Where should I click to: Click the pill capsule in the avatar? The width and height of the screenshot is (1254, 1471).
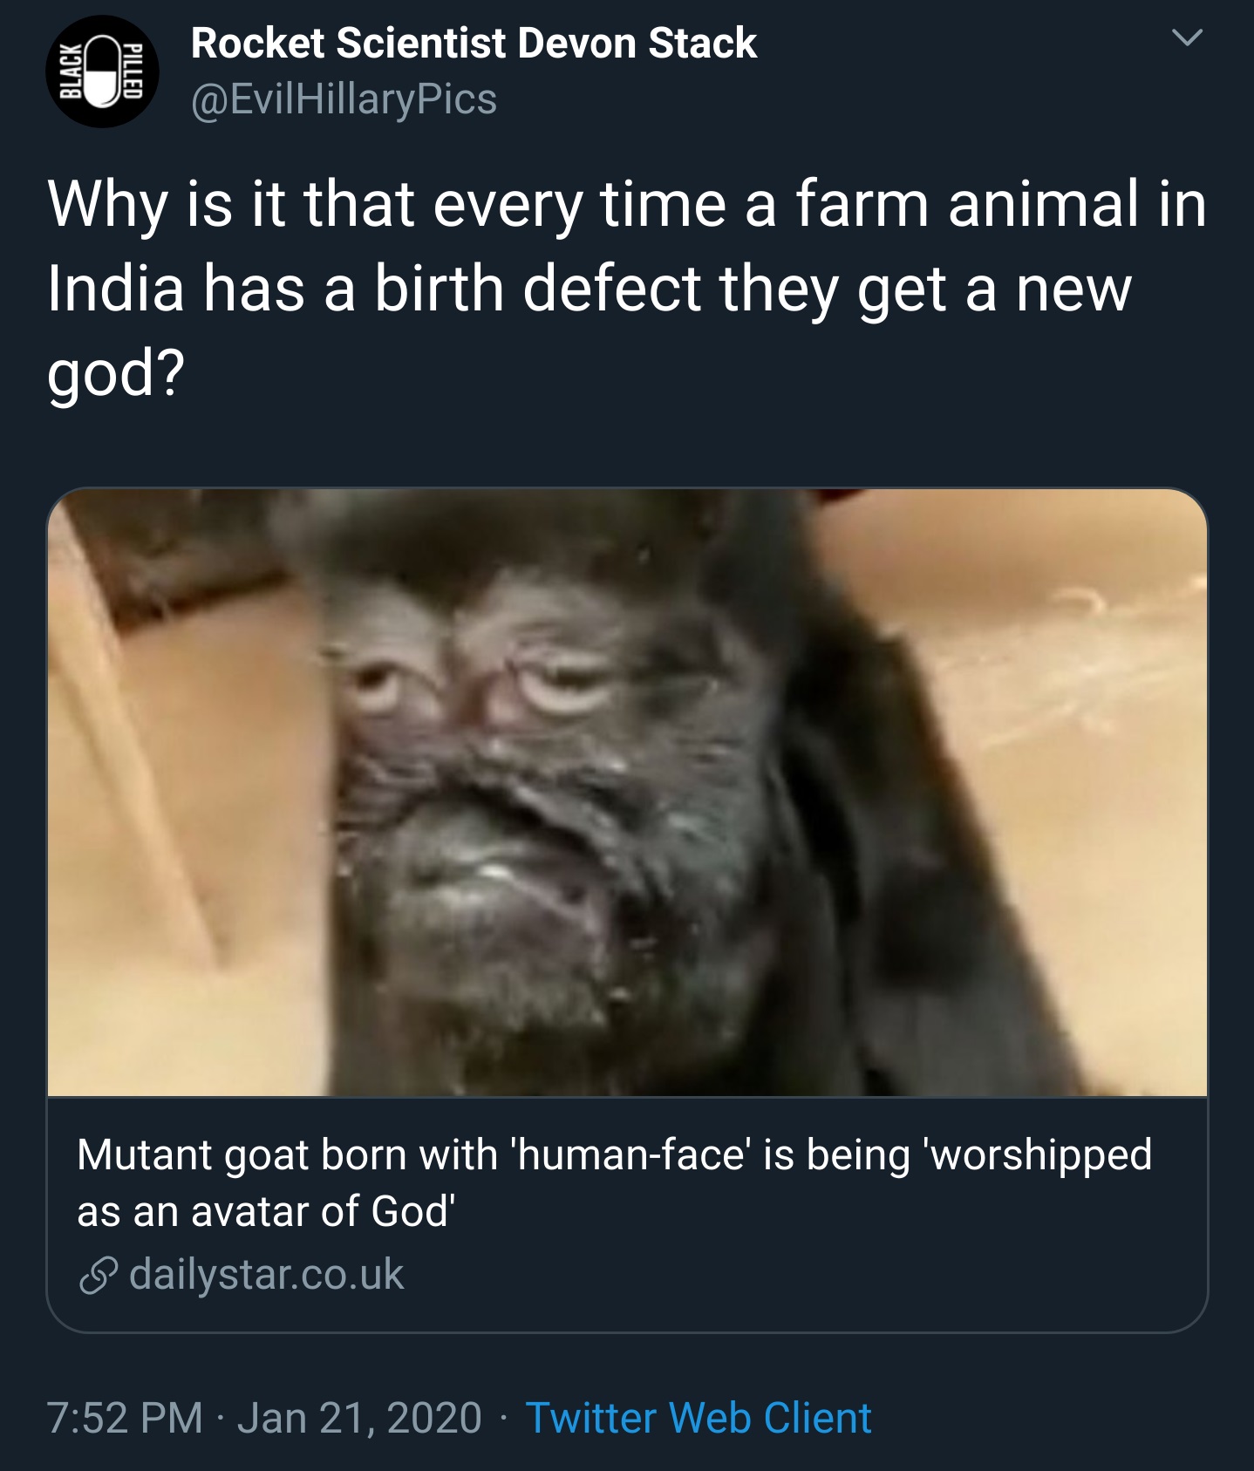click(102, 72)
